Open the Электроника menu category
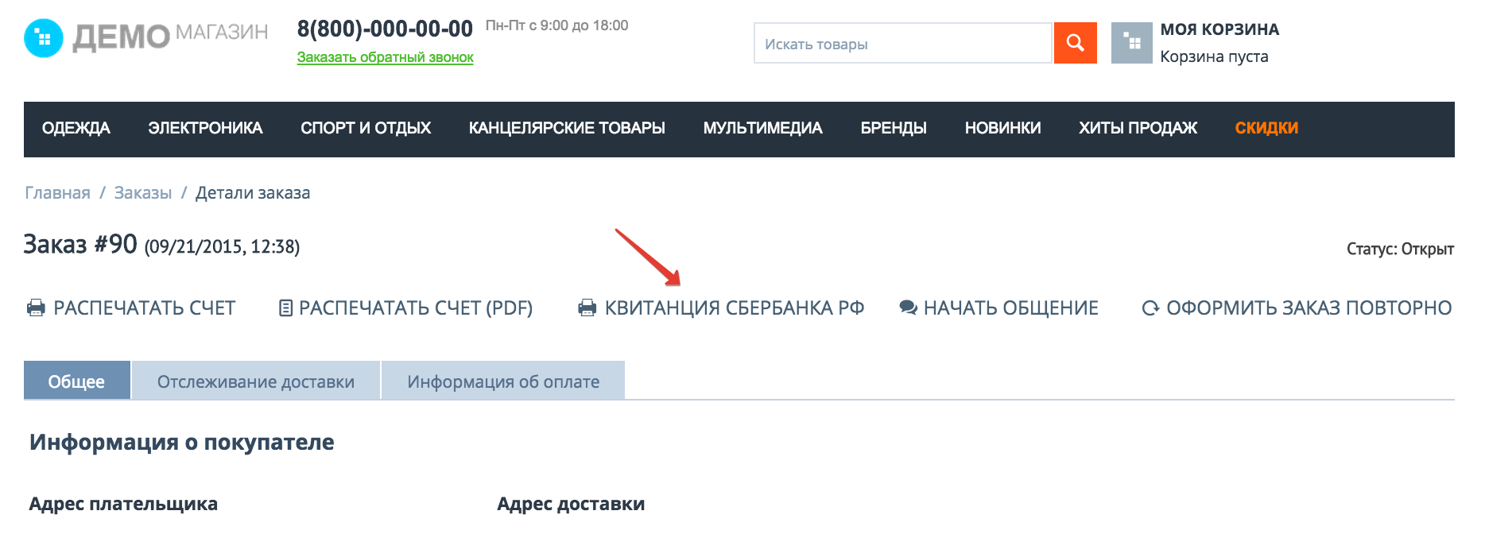The height and width of the screenshot is (534, 1485). pos(205,129)
